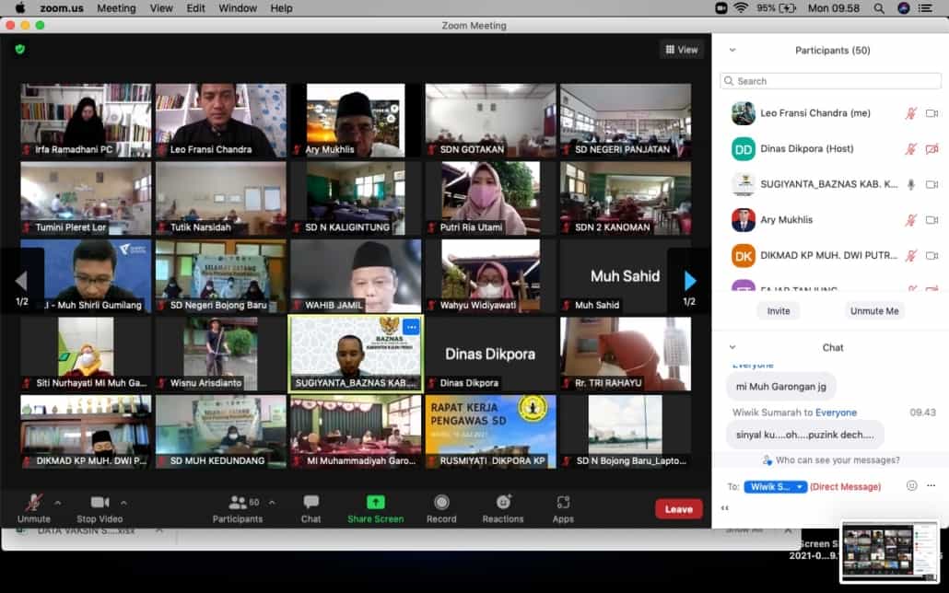Open the View menu in the menu bar

(x=161, y=8)
